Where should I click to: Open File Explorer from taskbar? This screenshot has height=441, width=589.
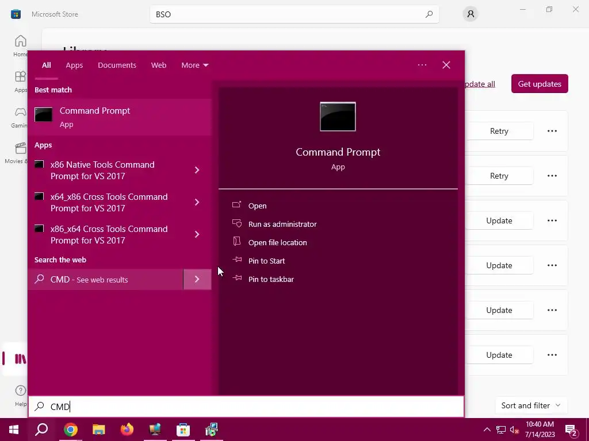pyautogui.click(x=98, y=430)
